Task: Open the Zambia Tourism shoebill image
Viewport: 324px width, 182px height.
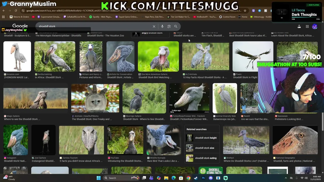Action: click(82, 140)
